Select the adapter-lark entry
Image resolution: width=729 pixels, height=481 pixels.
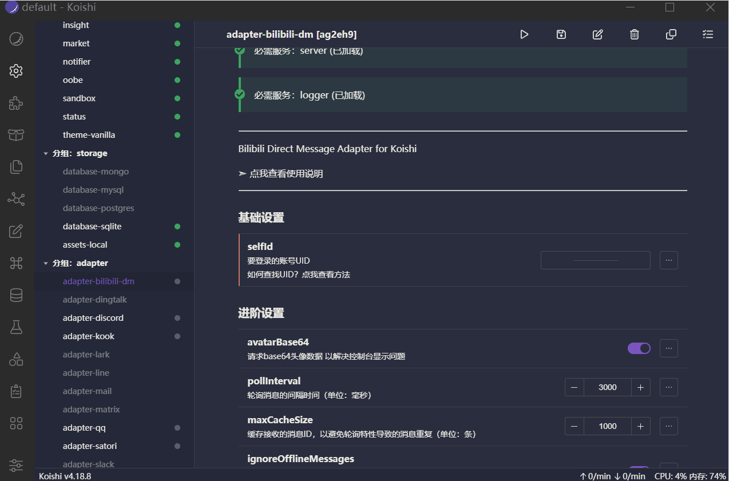click(x=114, y=355)
